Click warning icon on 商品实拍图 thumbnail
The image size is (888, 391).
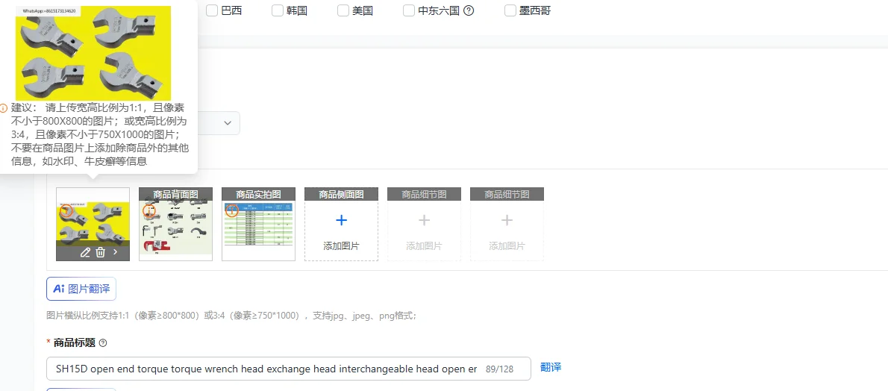point(231,211)
